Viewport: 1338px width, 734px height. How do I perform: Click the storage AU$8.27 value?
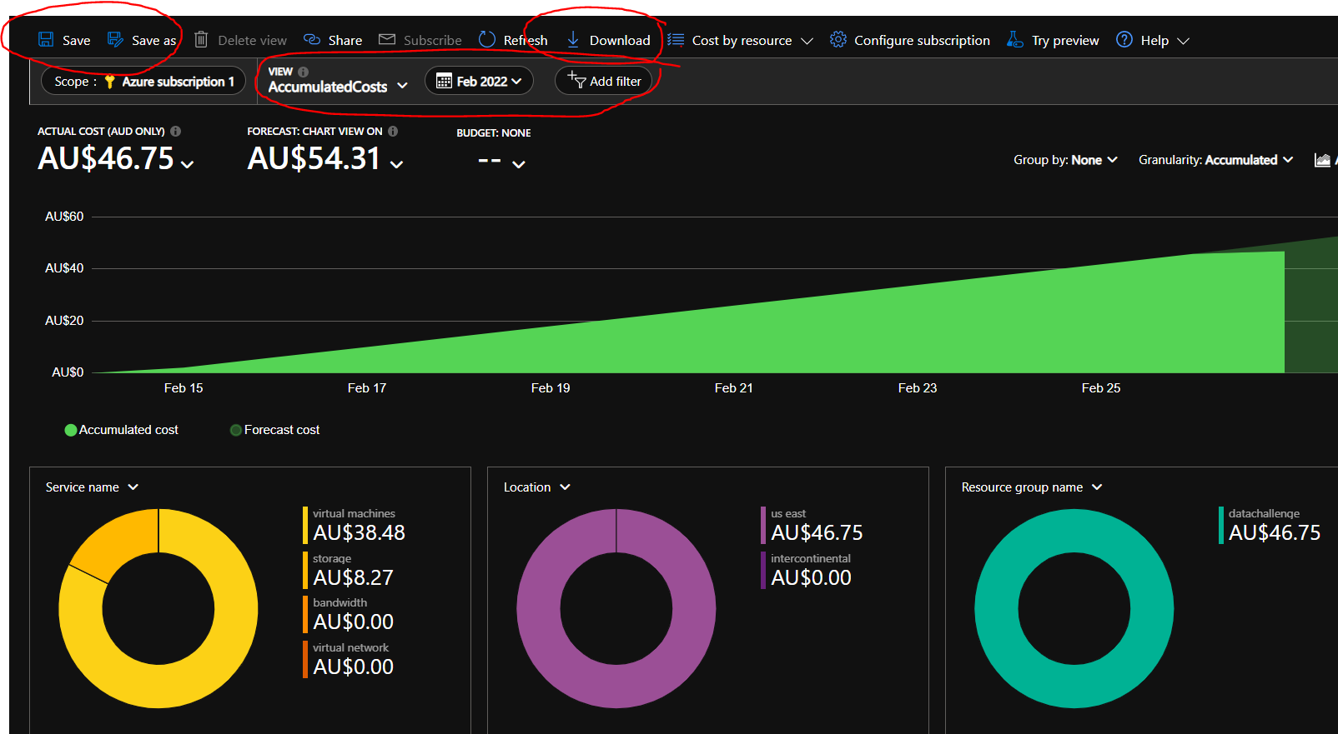(x=353, y=577)
